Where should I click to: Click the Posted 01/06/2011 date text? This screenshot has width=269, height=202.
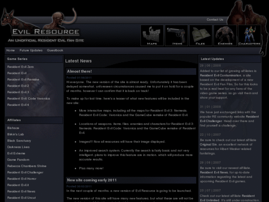tap(79, 78)
